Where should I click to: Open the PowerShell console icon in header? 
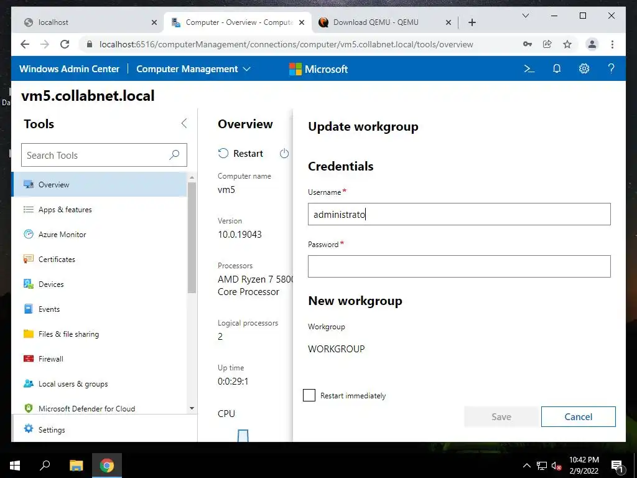pyautogui.click(x=529, y=68)
